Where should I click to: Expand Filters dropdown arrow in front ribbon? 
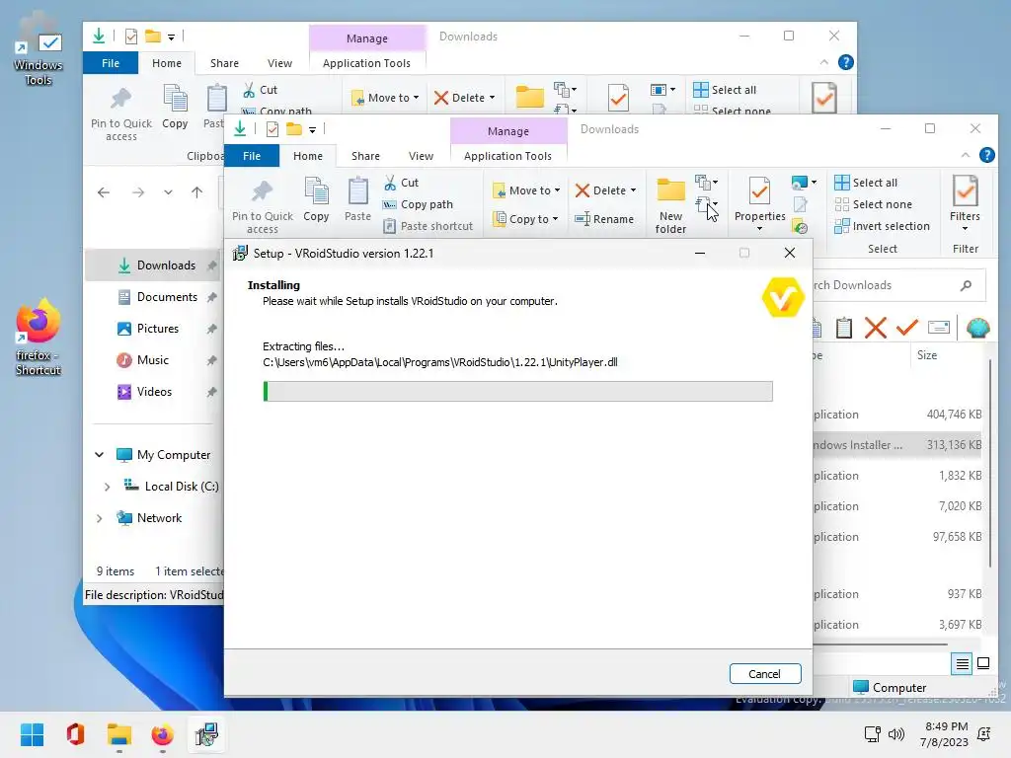pos(966,228)
